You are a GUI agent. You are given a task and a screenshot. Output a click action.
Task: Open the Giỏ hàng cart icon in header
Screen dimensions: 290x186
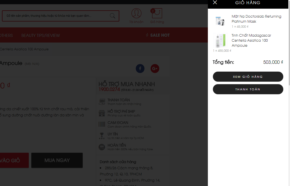click(156, 13)
